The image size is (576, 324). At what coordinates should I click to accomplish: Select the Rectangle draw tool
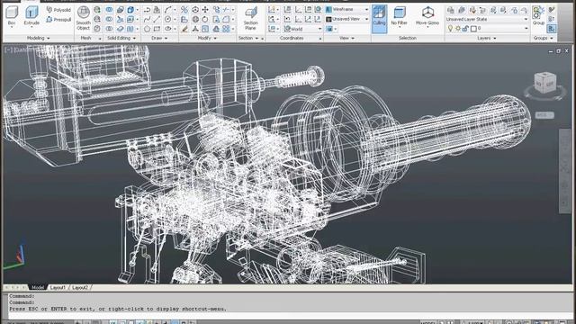click(157, 29)
